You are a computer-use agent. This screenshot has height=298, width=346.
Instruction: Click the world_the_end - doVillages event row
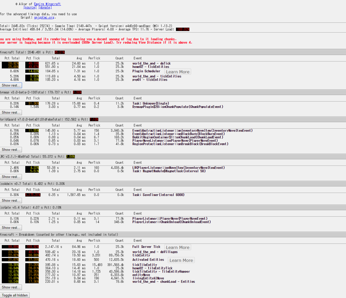[x=155, y=252]
